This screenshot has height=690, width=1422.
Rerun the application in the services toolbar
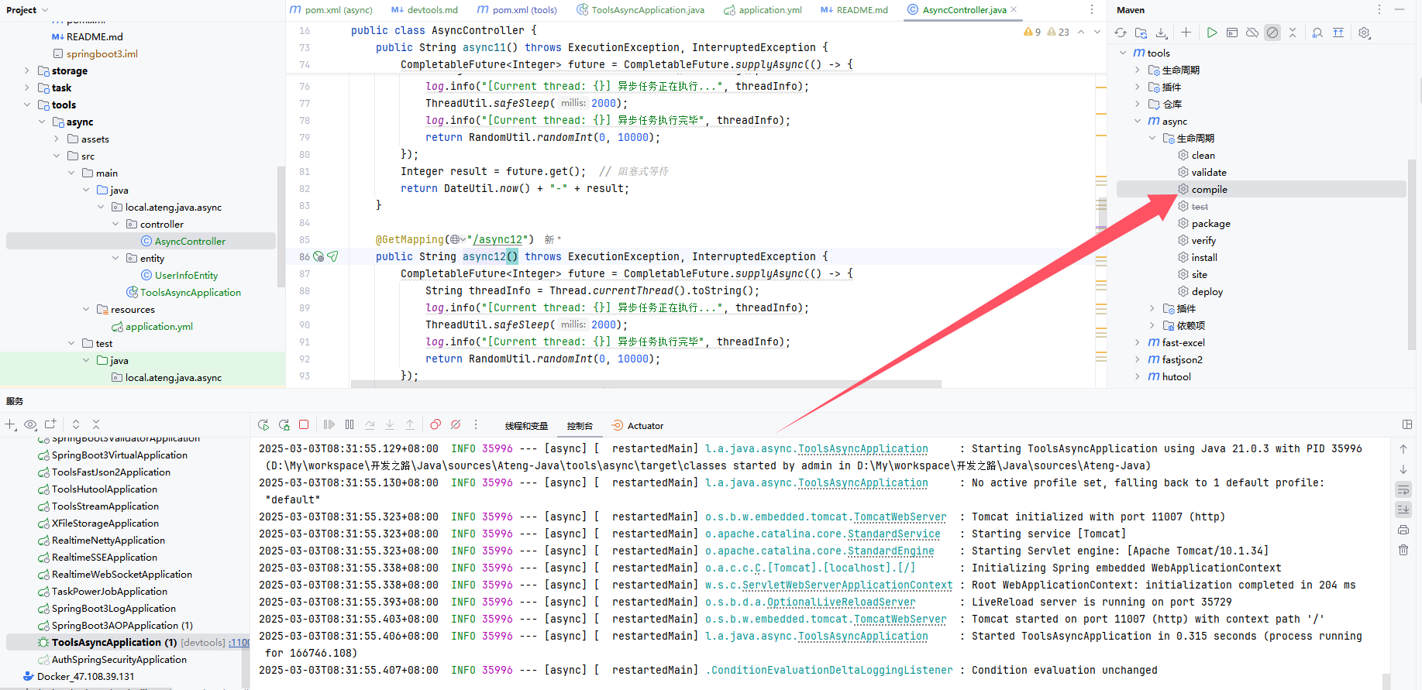(263, 424)
